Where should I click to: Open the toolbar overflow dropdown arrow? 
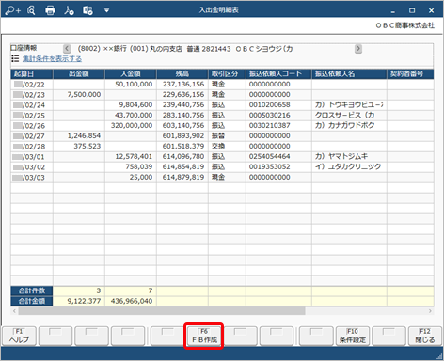(106, 10)
